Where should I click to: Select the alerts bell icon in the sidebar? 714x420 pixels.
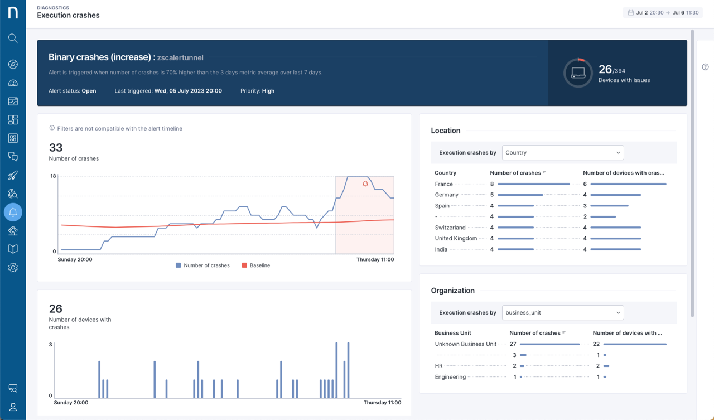point(13,212)
